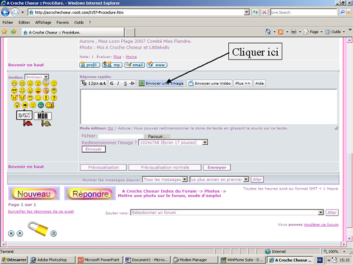Image resolution: width=353 pixels, height=265 pixels.
Task: Click the page vertical scrollbar
Action: tap(349, 140)
